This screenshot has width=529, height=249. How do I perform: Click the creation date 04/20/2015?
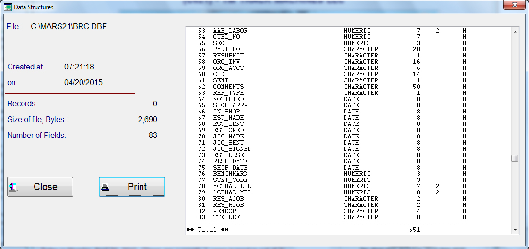click(83, 82)
